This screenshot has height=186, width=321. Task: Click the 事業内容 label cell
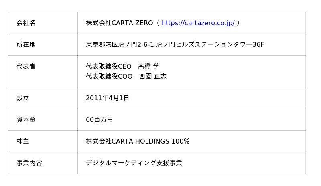(29, 163)
